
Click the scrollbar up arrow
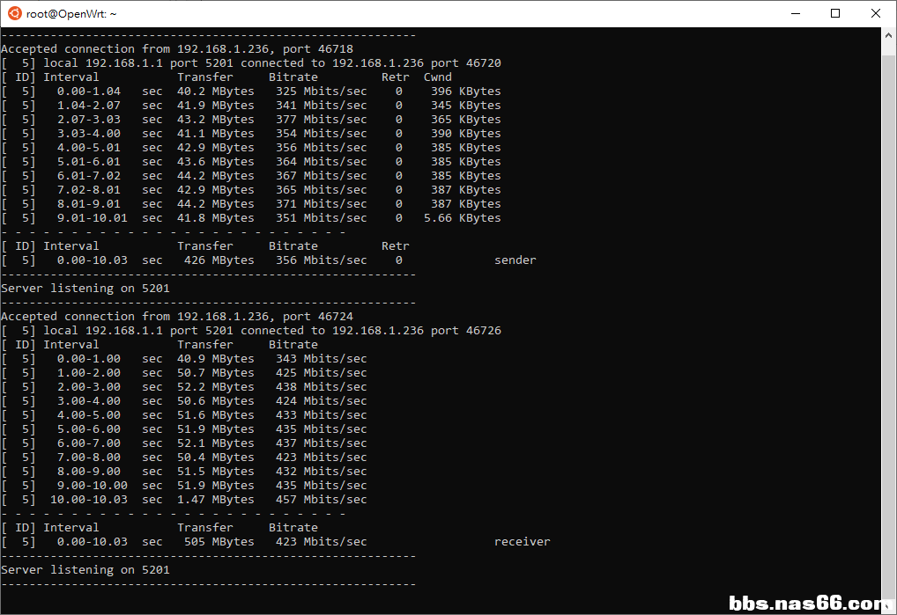[888, 35]
